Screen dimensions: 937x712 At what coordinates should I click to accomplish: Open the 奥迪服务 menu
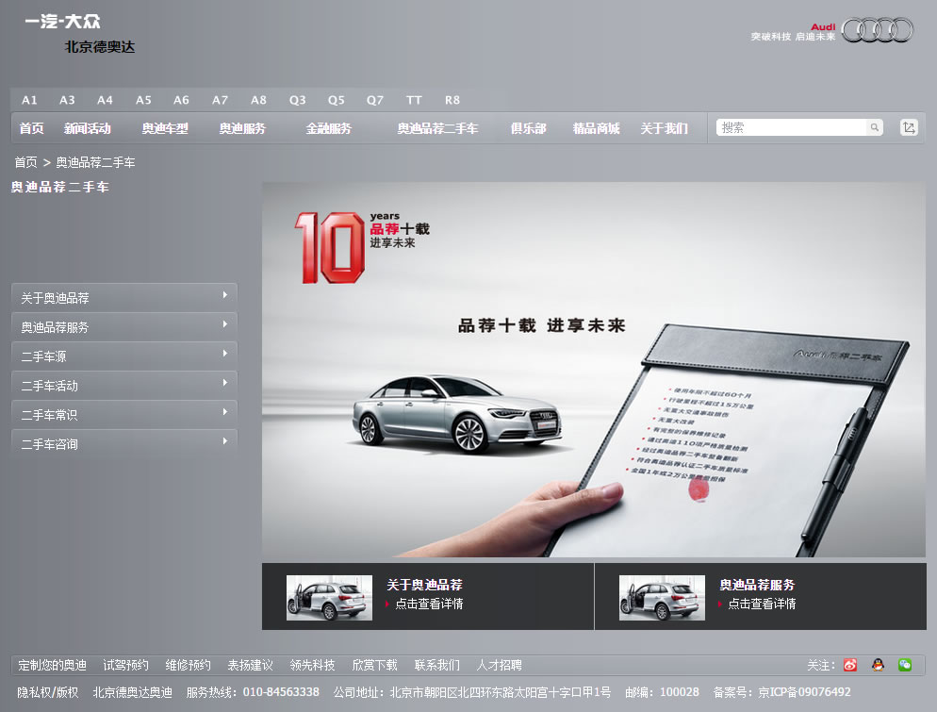point(242,128)
